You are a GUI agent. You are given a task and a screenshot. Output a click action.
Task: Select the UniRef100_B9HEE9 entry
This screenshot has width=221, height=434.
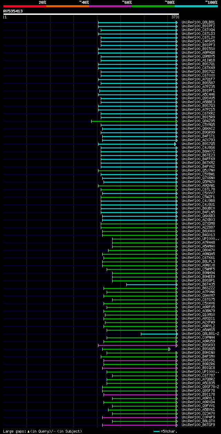click(x=198, y=277)
